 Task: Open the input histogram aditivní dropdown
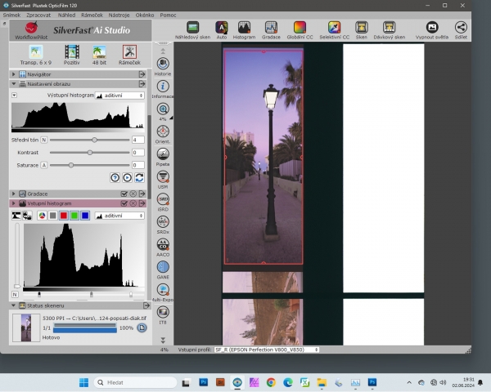coord(119,216)
